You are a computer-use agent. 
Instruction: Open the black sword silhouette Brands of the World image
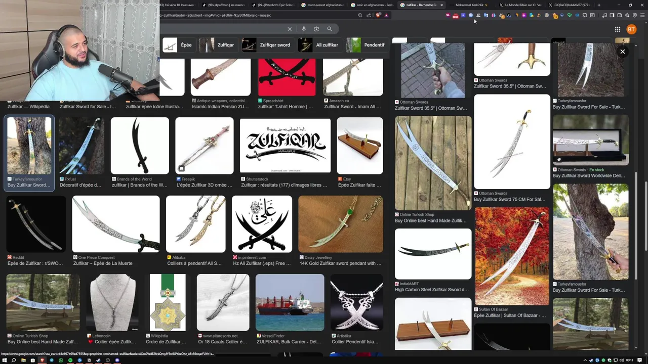coord(140,146)
